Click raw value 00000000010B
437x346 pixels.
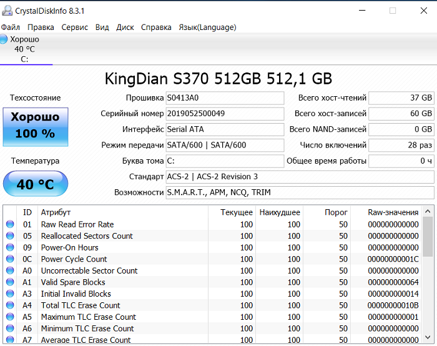(x=393, y=305)
